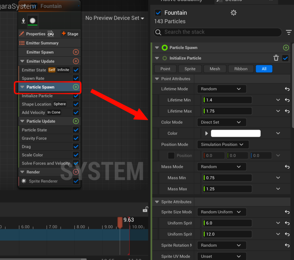Click the timeline lock icon

click(145, 209)
